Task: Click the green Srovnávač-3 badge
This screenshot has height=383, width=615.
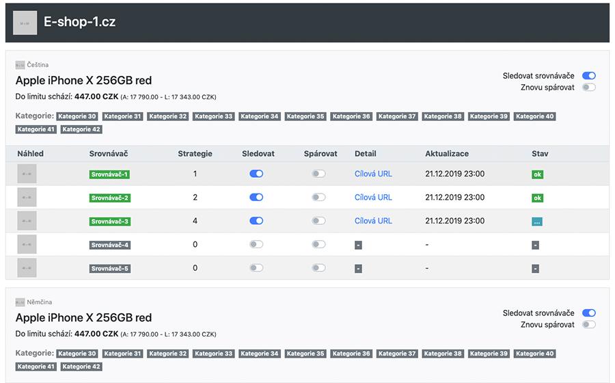Action: [110, 222]
